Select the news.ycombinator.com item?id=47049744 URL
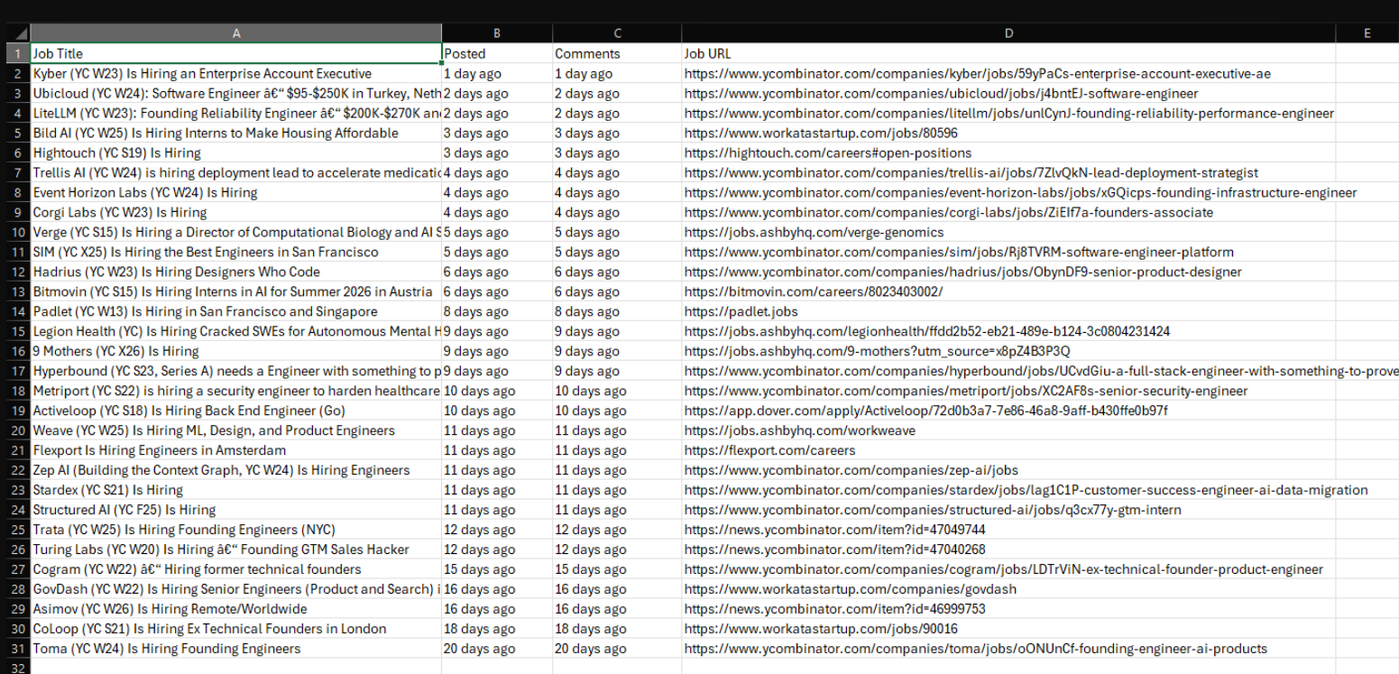Image resolution: width=1399 pixels, height=674 pixels. click(x=1008, y=530)
